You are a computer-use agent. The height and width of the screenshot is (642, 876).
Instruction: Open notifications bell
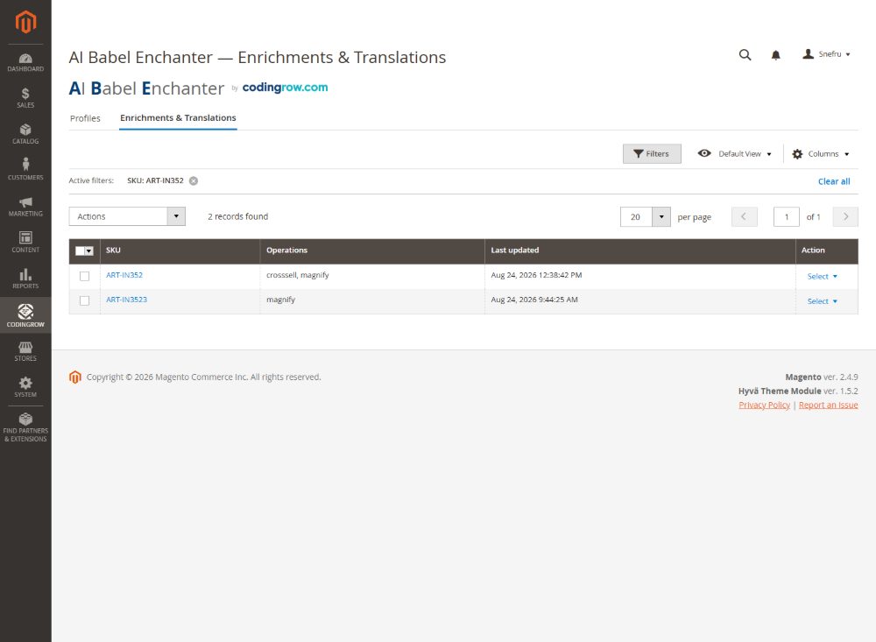775,55
